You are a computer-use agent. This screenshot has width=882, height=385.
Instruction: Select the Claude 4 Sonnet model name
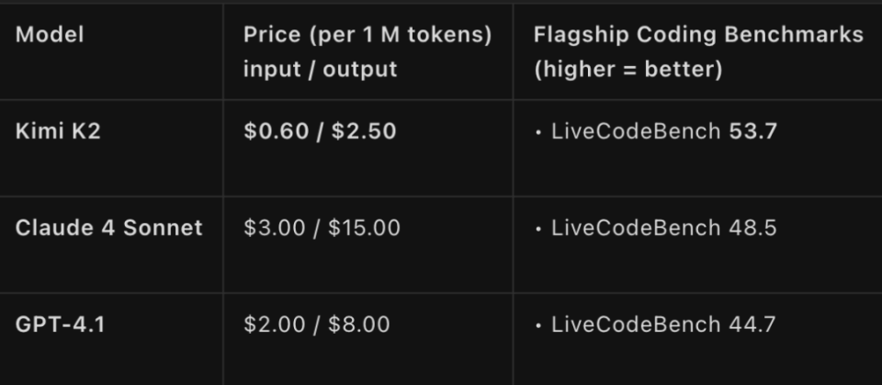108,228
